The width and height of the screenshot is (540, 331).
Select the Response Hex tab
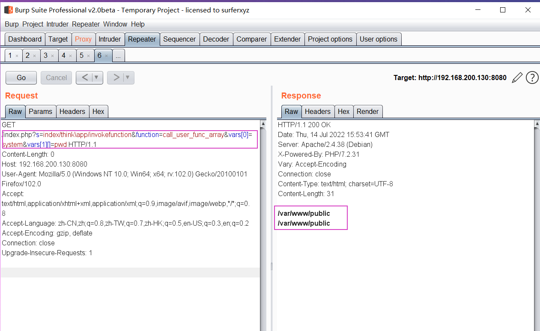pos(344,111)
